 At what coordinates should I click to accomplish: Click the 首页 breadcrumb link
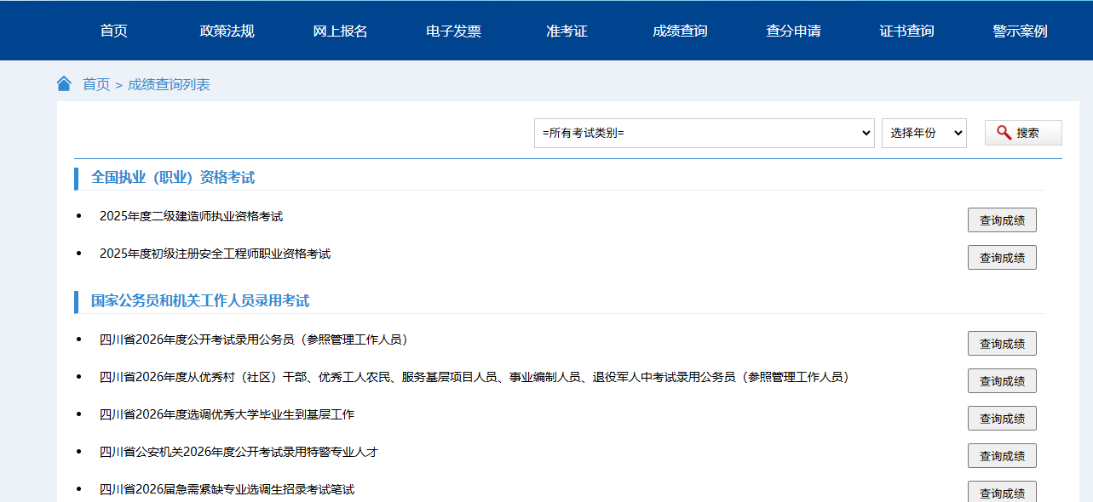point(96,84)
